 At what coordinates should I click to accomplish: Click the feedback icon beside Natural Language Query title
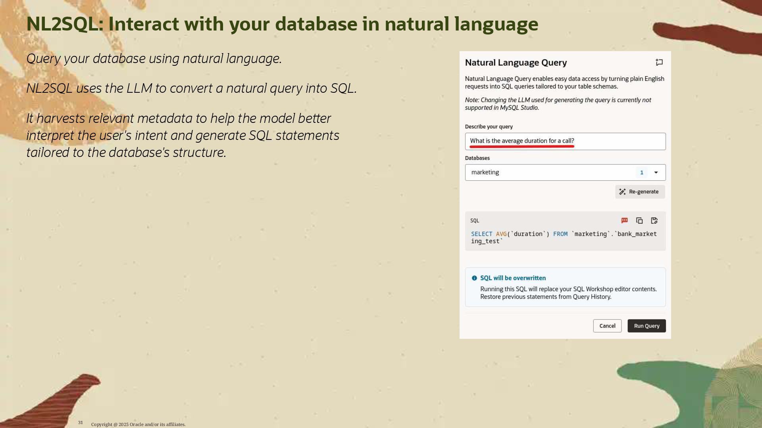pos(659,62)
